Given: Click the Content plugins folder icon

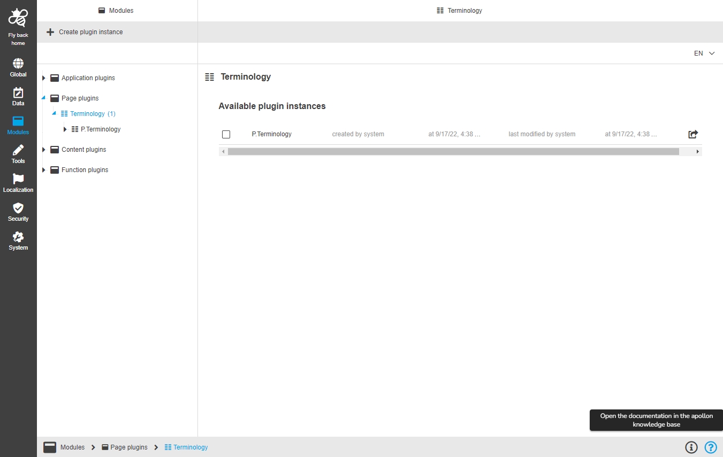Looking at the screenshot, I should (x=55, y=150).
